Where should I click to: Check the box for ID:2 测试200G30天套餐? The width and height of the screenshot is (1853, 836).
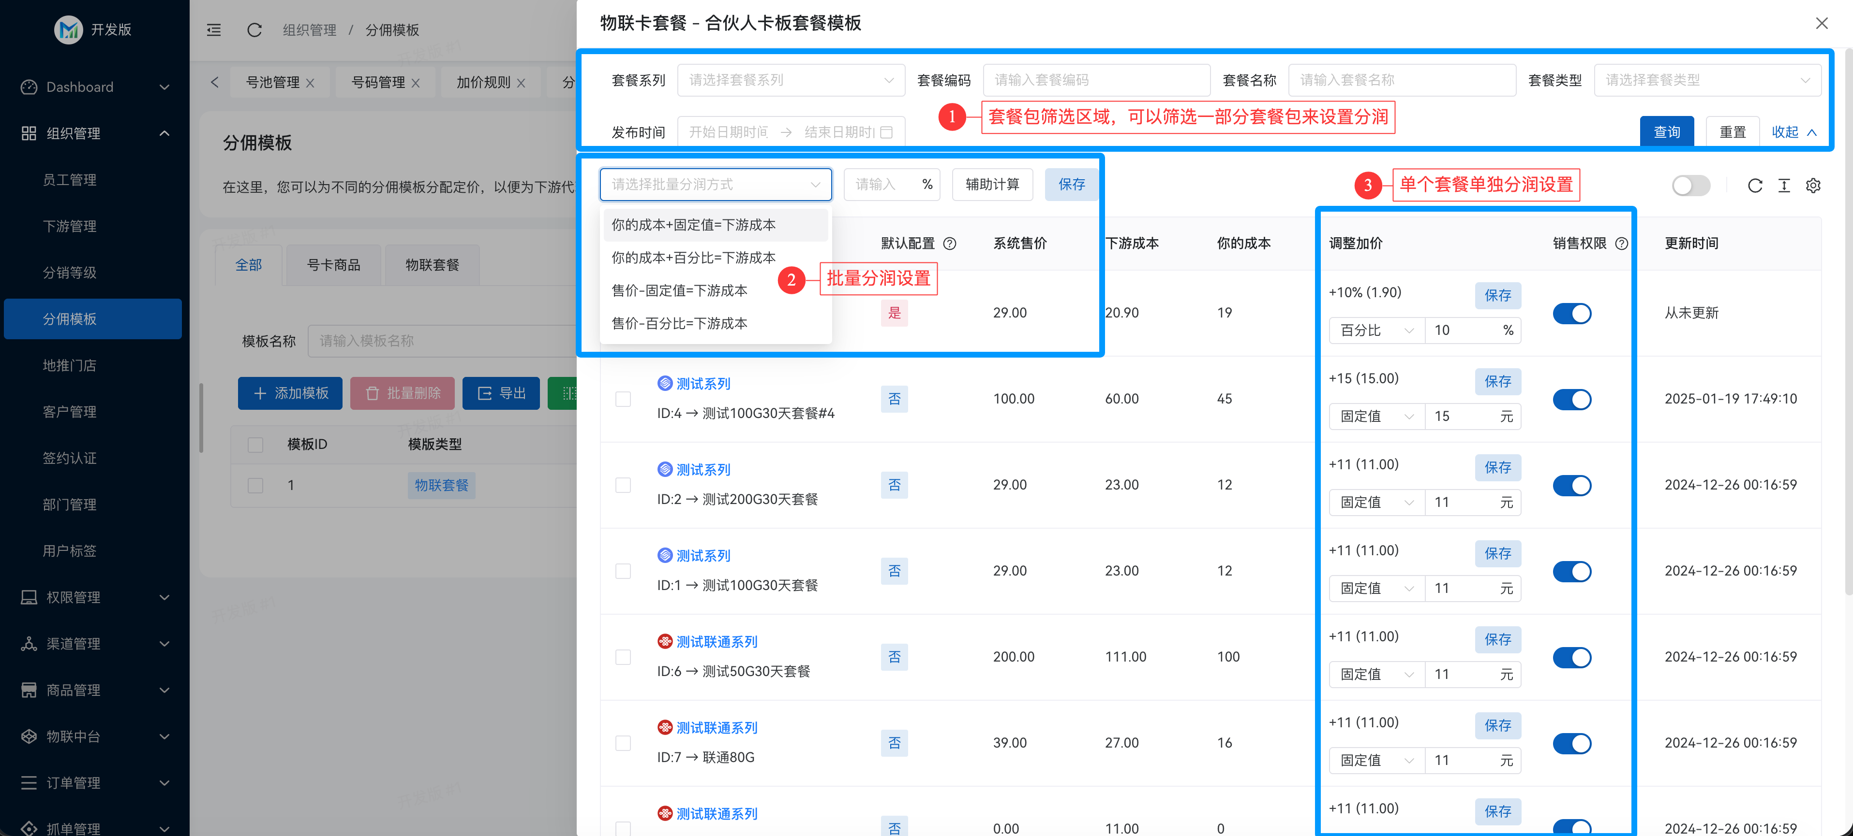tap(623, 485)
